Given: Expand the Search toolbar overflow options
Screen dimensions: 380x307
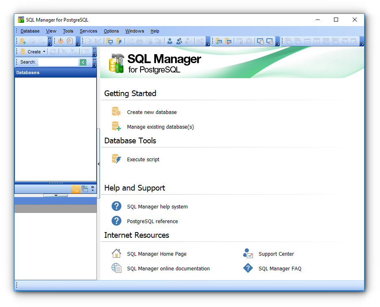Looking at the screenshot, I should point(95,62).
